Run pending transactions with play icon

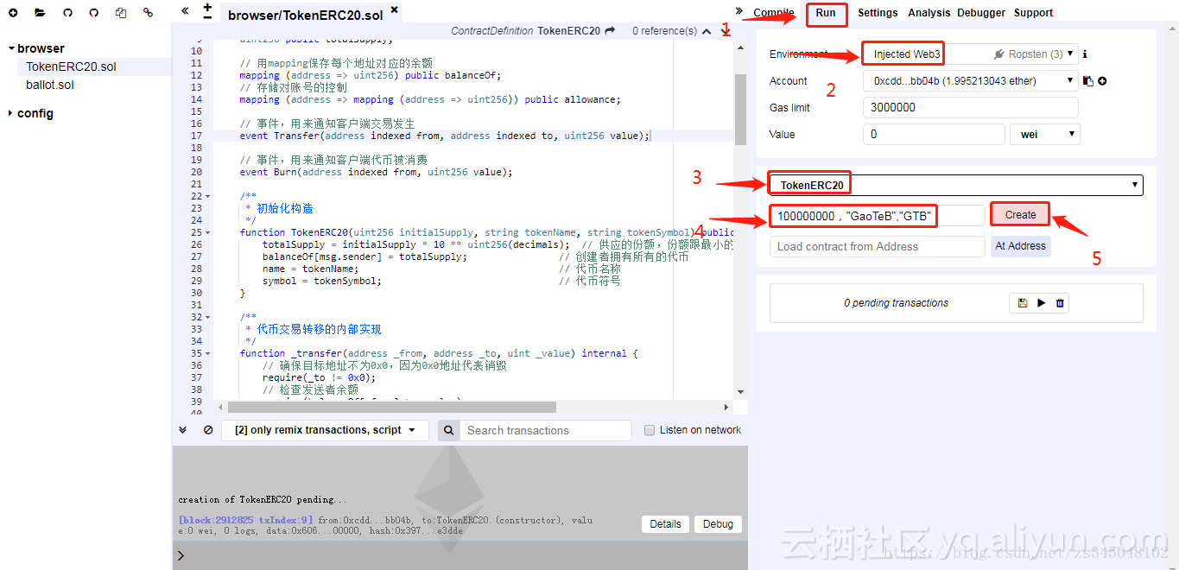(x=1042, y=303)
